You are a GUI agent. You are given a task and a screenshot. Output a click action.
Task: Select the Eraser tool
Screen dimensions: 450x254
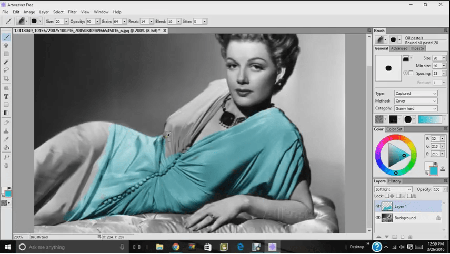coord(6,122)
